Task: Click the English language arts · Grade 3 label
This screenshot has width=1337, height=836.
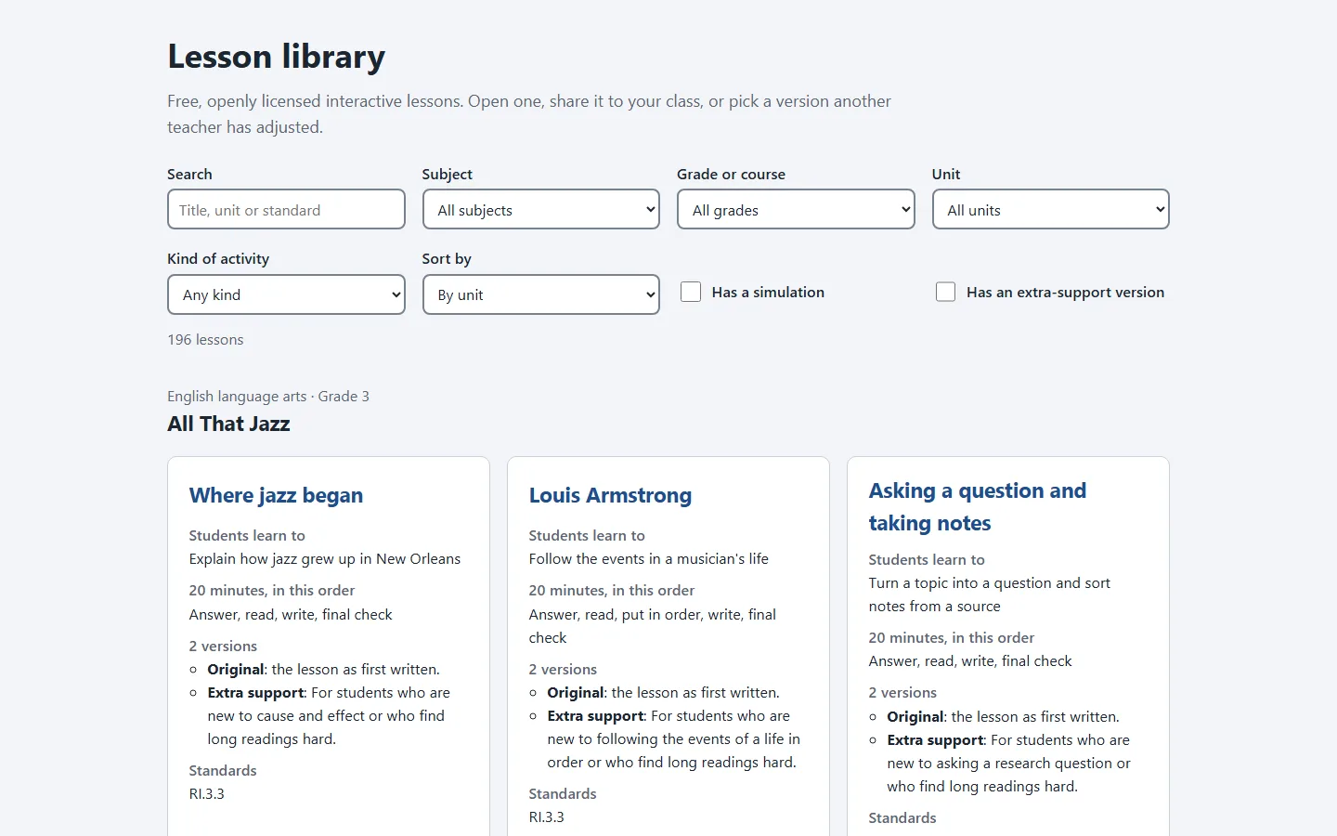Action: [x=268, y=396]
